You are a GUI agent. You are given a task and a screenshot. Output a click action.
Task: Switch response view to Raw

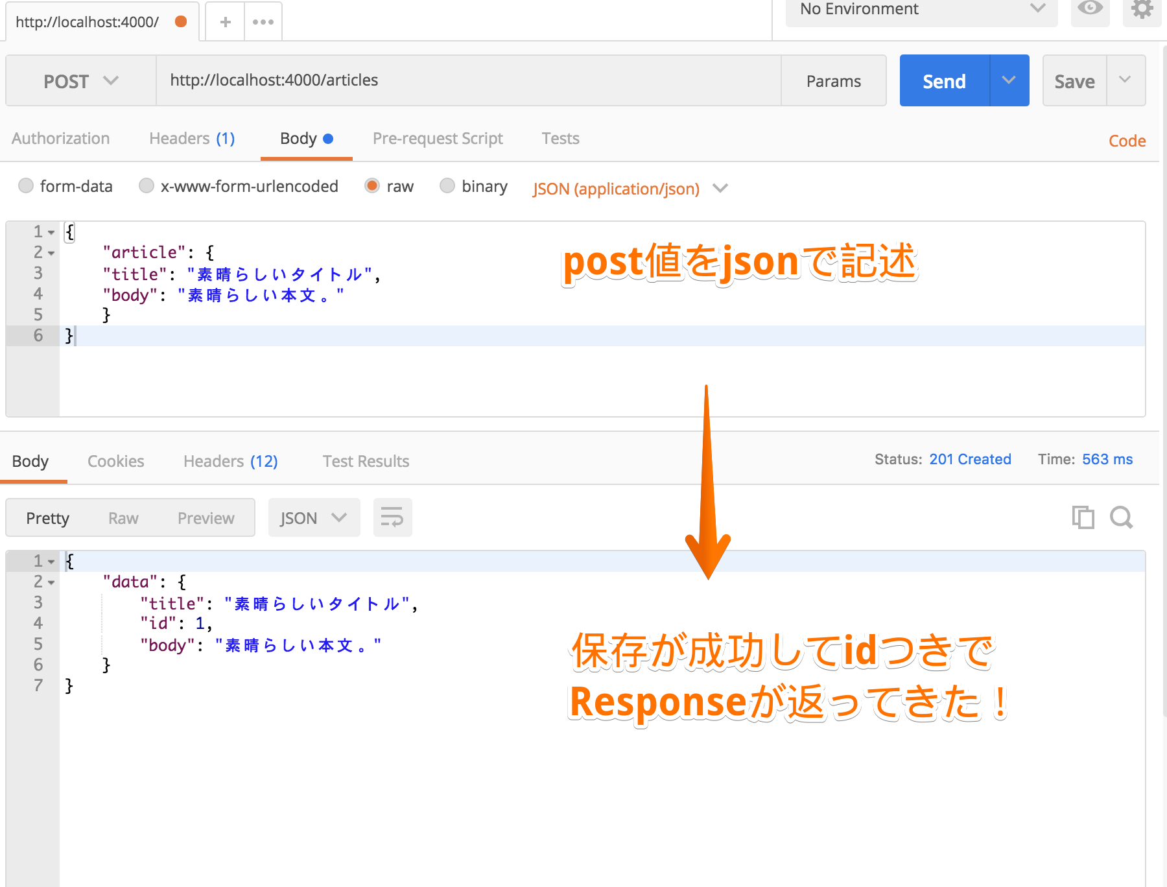[123, 518]
